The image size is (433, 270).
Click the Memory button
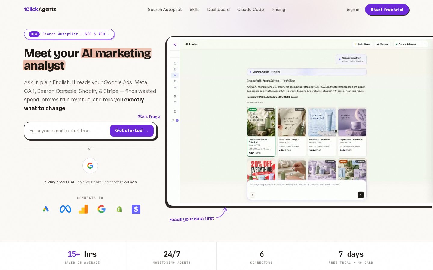[x=382, y=44]
